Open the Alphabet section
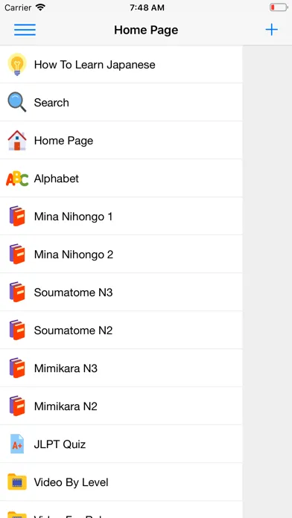 click(121, 179)
